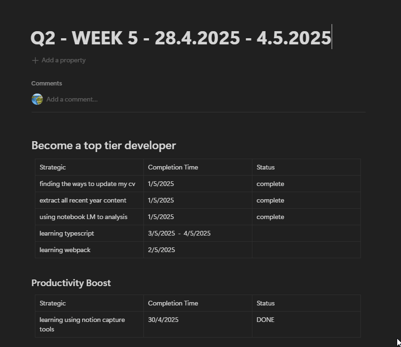Click the plus icon beside Add a property

34,60
